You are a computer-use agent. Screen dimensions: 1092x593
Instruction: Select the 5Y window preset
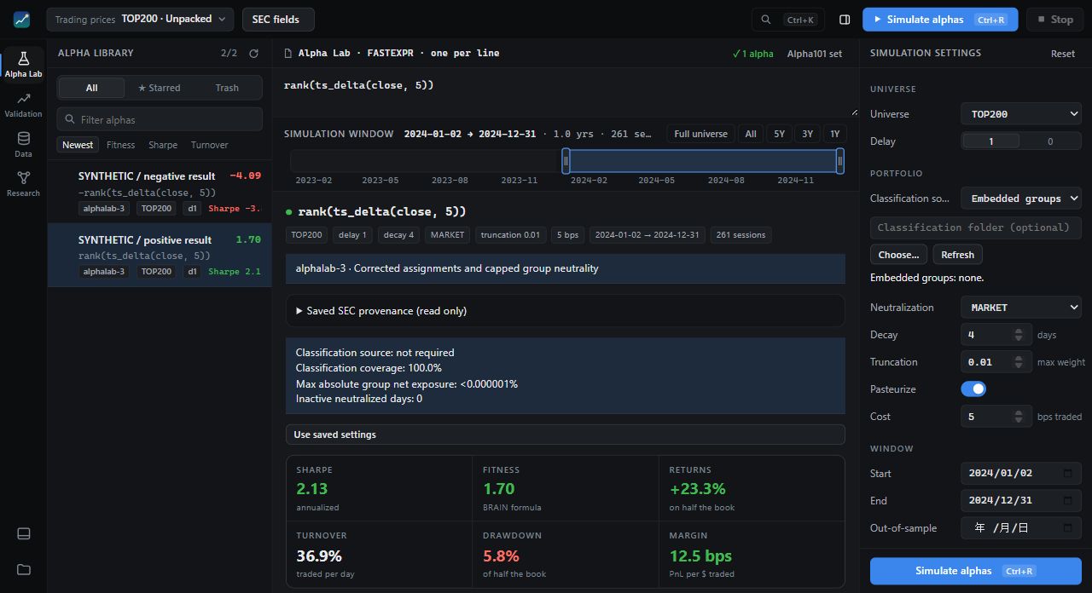click(x=779, y=134)
